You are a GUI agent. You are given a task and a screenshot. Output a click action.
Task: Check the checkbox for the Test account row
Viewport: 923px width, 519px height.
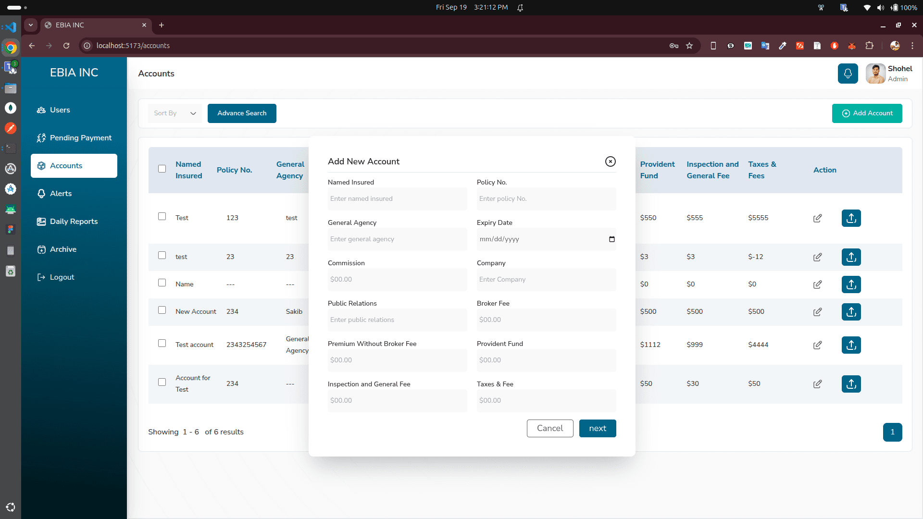[162, 343]
